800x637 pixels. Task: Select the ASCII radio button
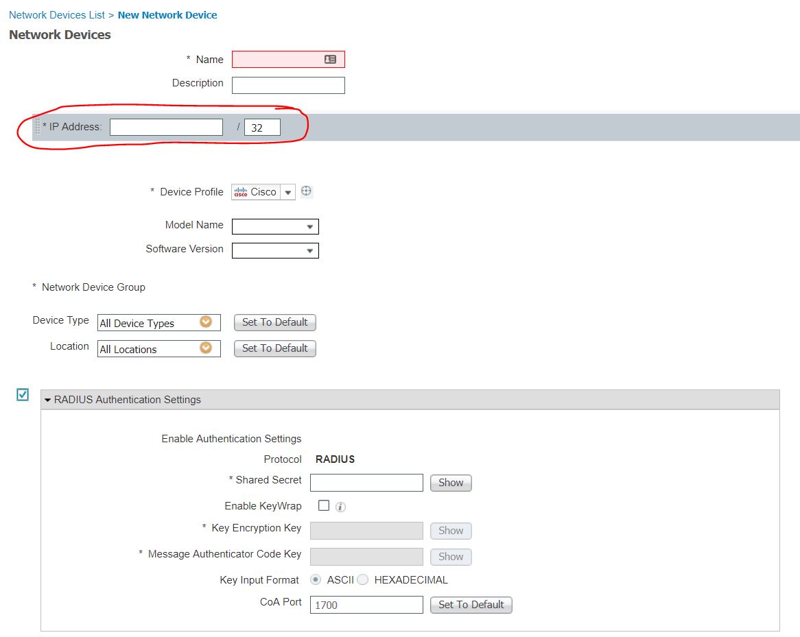click(315, 579)
